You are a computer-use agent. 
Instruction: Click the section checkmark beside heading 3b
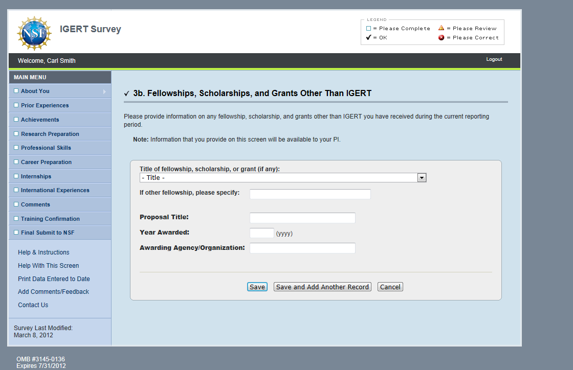(126, 94)
